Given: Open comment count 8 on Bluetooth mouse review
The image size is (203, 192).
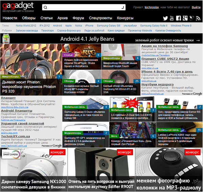Looking at the screenshot, I should [137, 58].
